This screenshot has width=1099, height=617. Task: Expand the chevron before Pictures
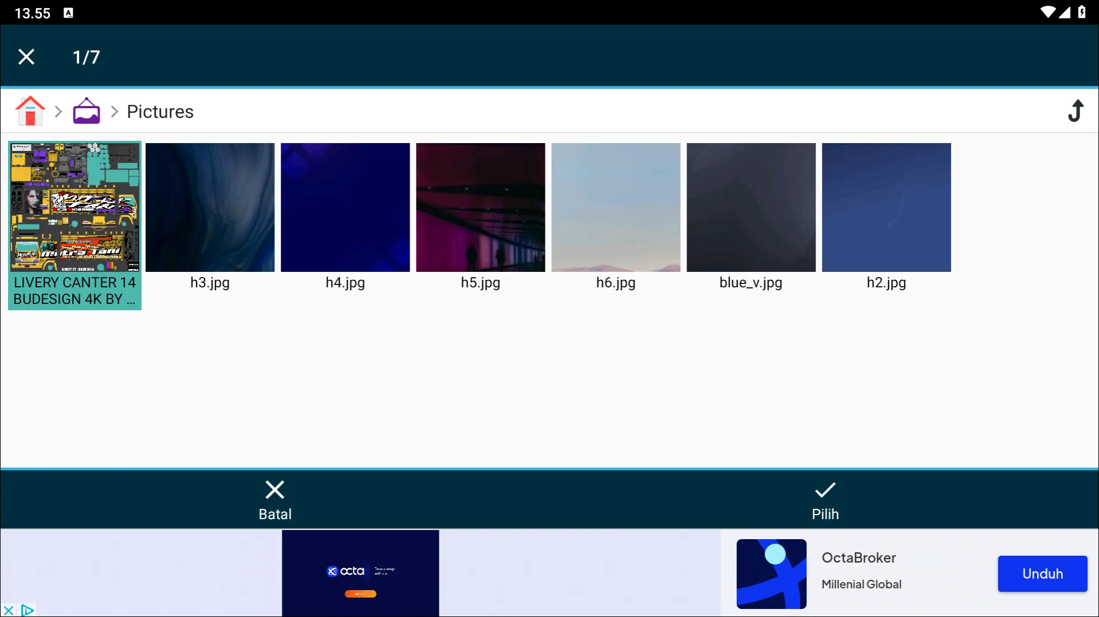click(114, 112)
